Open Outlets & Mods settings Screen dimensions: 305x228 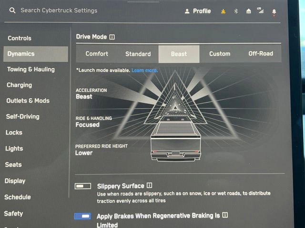coord(28,101)
